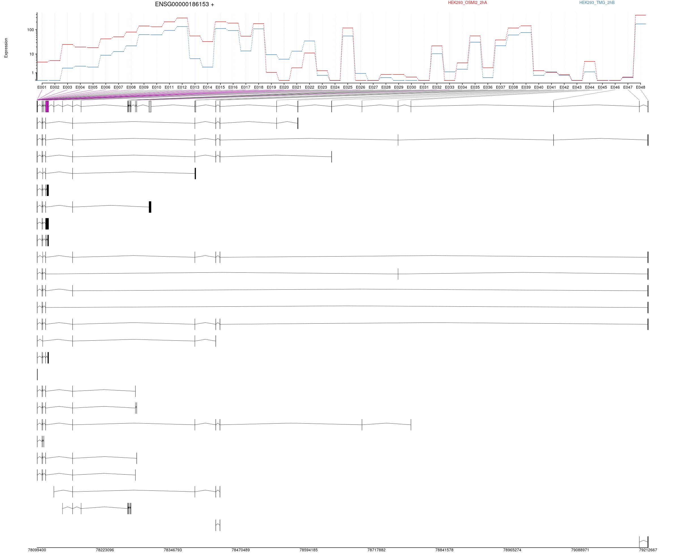Click the exon label E020
Screen dimensions: 679x555
(x=284, y=87)
